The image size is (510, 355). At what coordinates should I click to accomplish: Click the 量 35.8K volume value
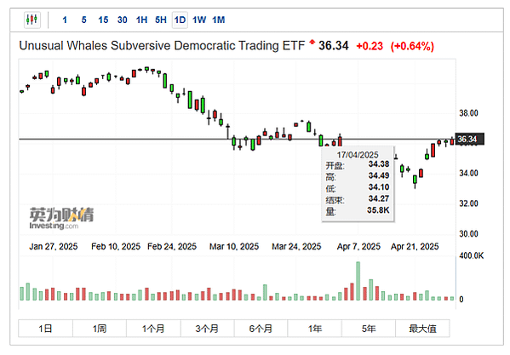pyautogui.click(x=378, y=210)
